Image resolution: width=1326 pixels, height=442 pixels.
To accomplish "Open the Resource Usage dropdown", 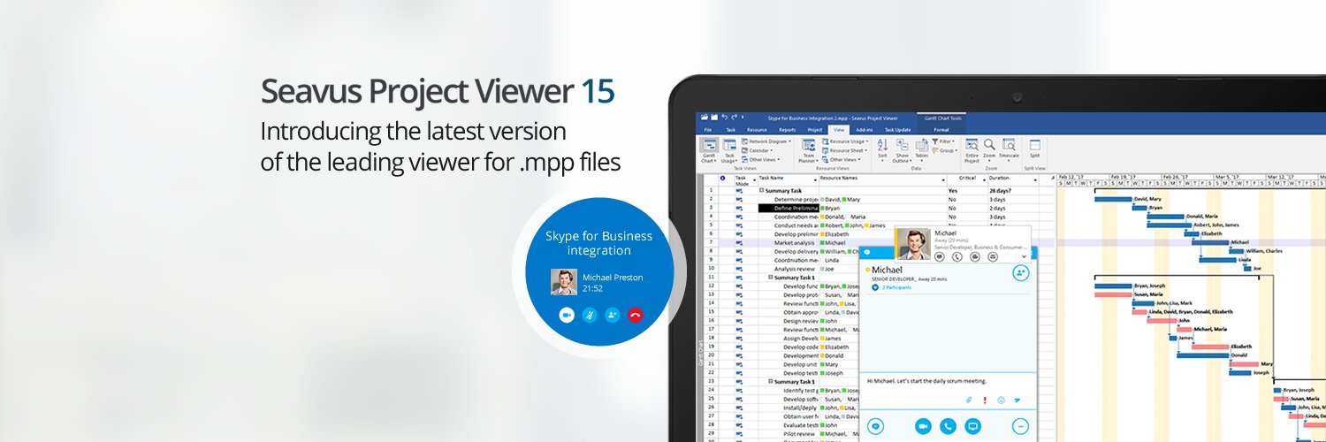I will pos(846,141).
